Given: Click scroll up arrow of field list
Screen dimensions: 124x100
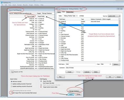Looking at the screenshot, I should (x=119, y=19).
